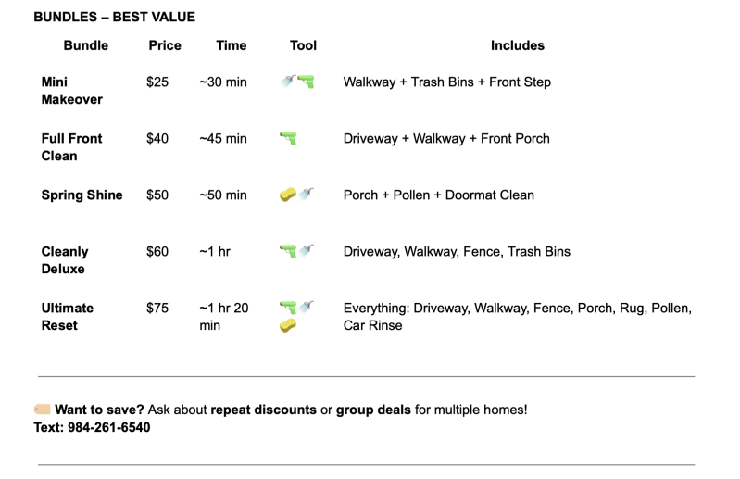Image resolution: width=740 pixels, height=479 pixels.
Task: Click the water gun icon in Mini Makeover row
Action: (x=307, y=82)
